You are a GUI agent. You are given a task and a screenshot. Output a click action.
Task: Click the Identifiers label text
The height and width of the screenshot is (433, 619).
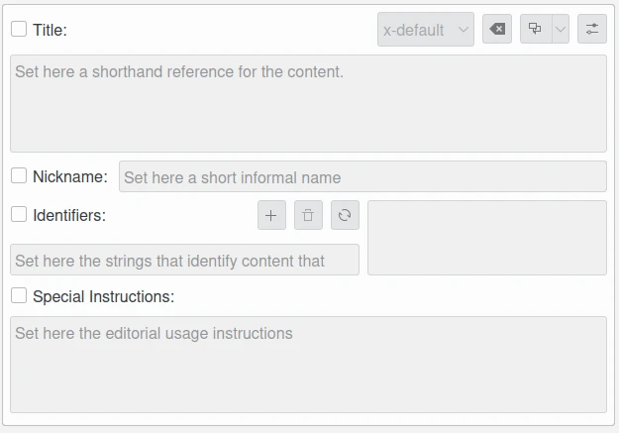(x=69, y=215)
